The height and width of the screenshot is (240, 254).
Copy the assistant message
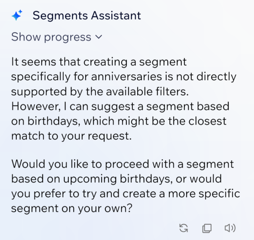click(207, 228)
